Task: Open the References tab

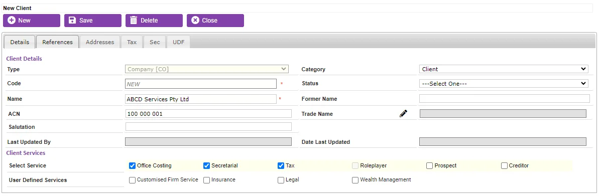Action: [58, 42]
